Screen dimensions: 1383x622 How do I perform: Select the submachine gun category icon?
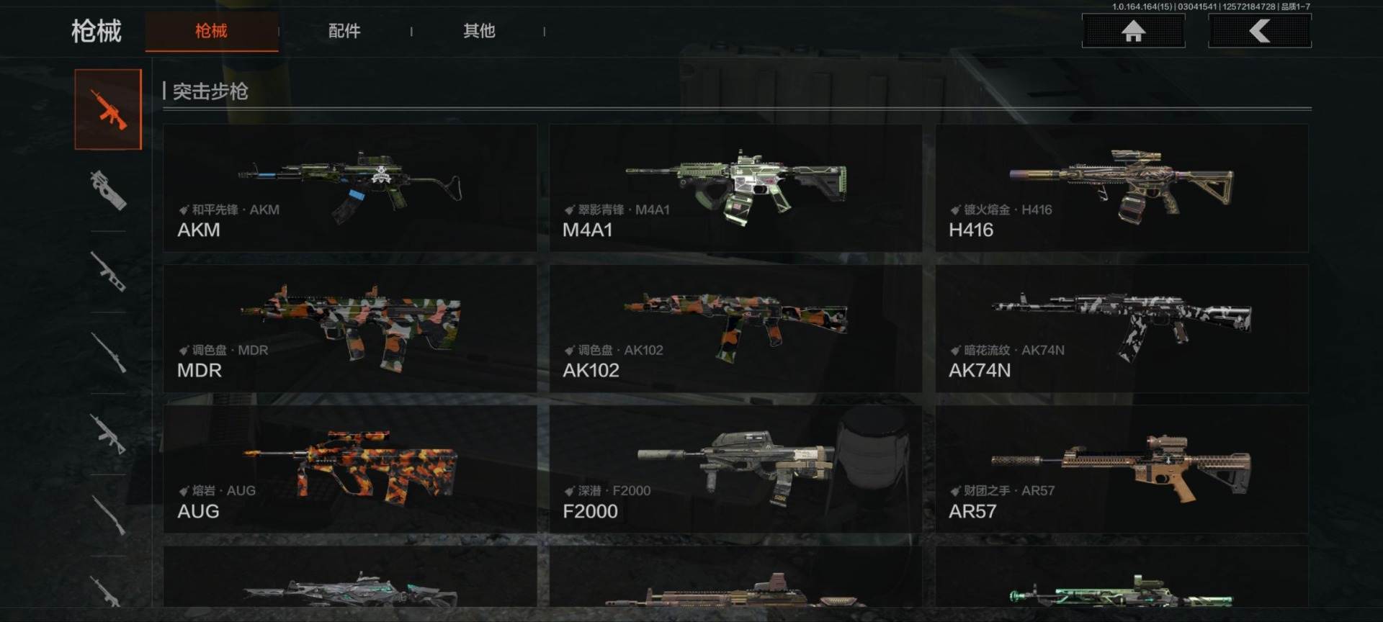(x=108, y=190)
